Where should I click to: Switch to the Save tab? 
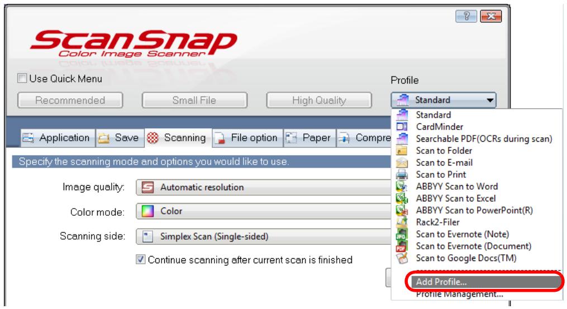(120, 138)
